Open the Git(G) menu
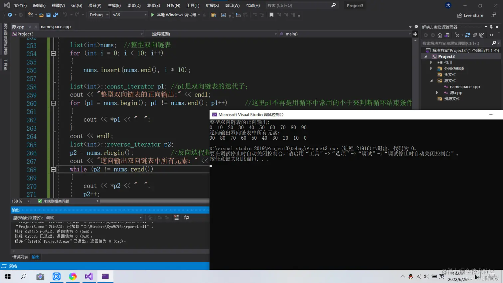The image size is (503, 283). click(x=77, y=5)
